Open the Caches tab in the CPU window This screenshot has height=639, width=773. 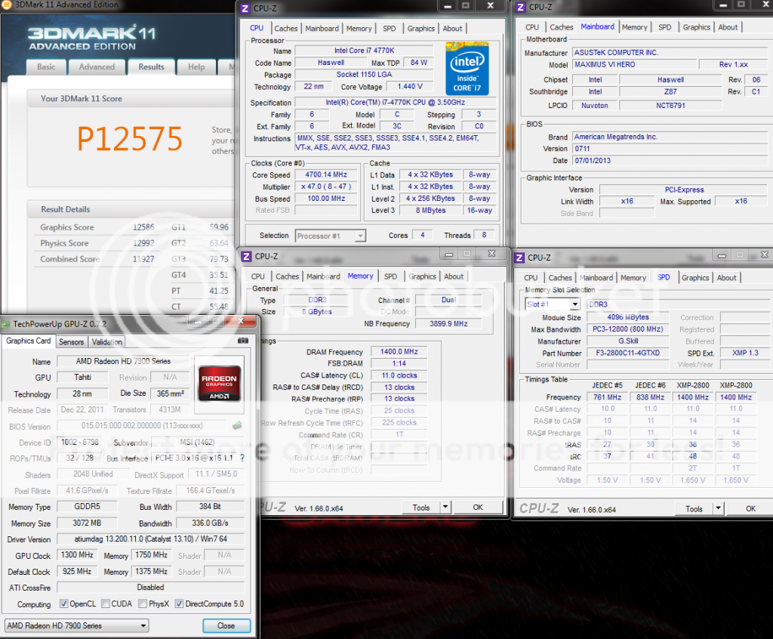point(286,29)
